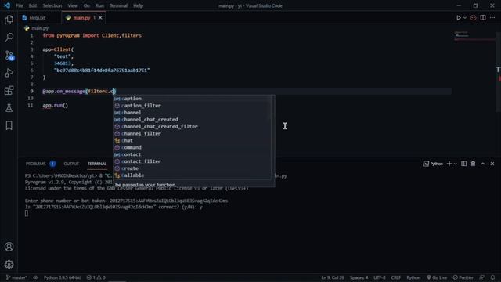The height and width of the screenshot is (282, 501).
Task: Start Go Live server
Action: 437,277
